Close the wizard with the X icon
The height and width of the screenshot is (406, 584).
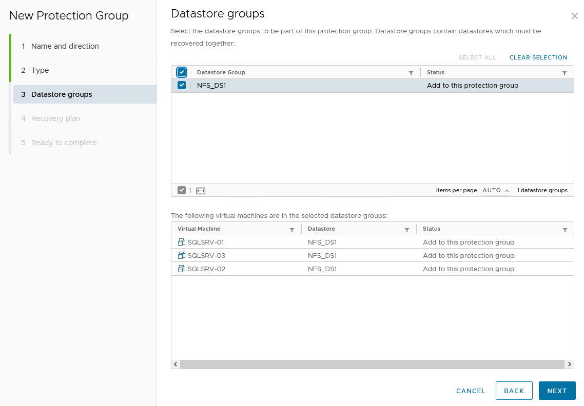[x=574, y=16]
